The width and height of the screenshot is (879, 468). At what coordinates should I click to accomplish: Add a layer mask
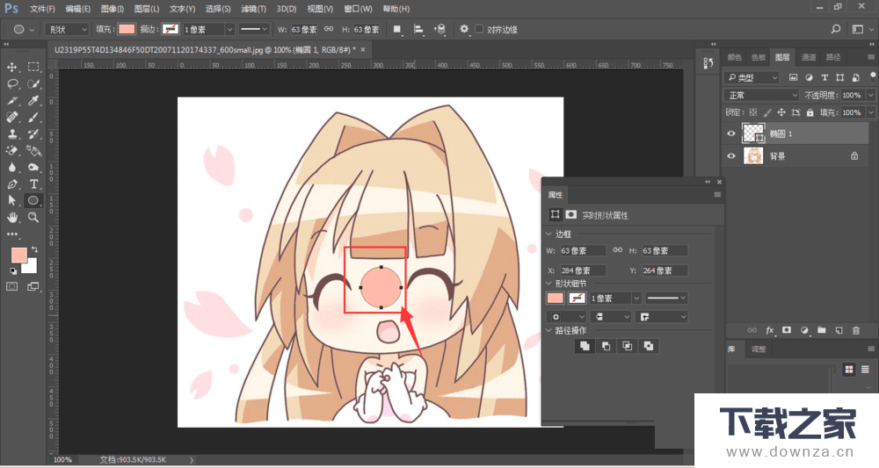click(x=787, y=330)
